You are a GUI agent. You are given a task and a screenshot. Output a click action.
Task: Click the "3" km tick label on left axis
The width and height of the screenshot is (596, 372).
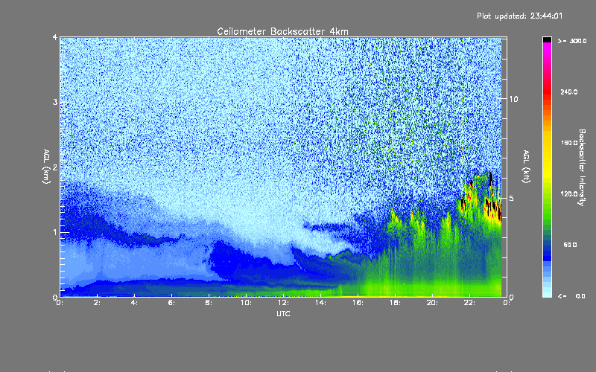click(x=55, y=102)
